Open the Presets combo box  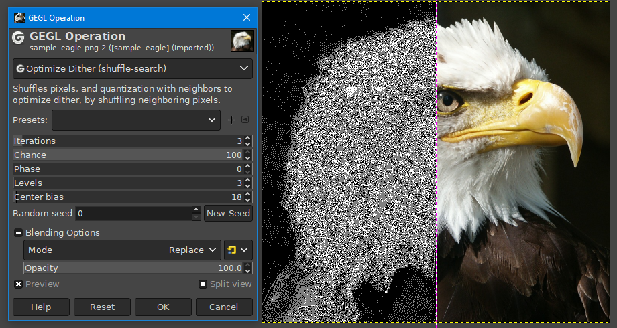point(135,120)
